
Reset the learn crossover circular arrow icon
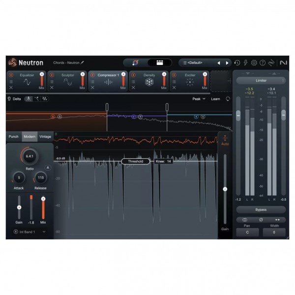click(228, 99)
